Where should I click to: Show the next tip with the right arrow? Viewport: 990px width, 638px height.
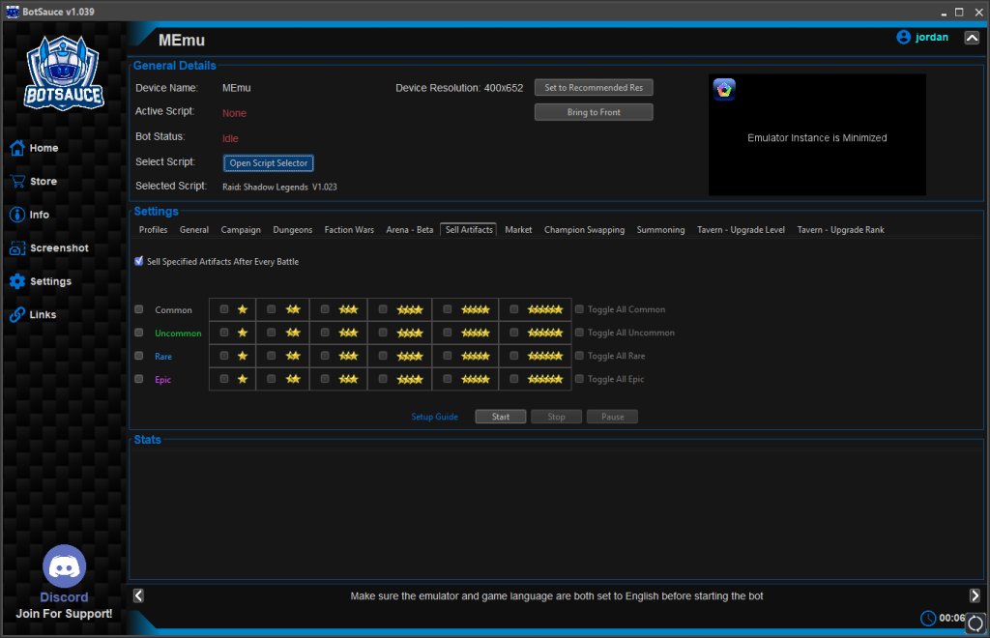point(976,595)
